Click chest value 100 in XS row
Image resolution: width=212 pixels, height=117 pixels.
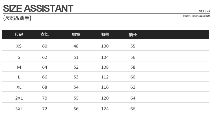105,46
